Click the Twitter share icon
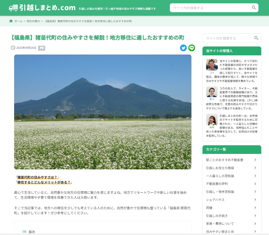The height and width of the screenshot is (235, 269). pos(183,48)
